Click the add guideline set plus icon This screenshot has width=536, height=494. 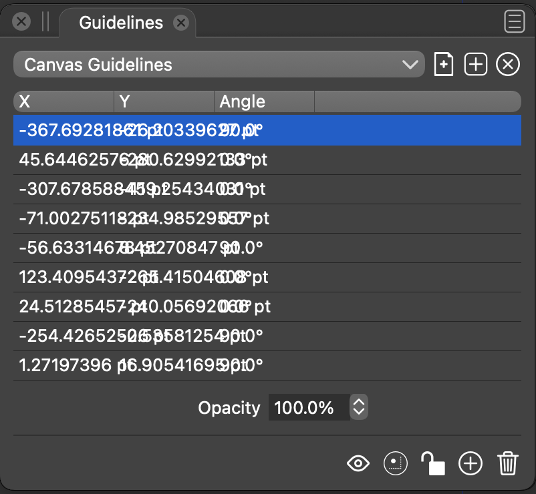pos(475,65)
